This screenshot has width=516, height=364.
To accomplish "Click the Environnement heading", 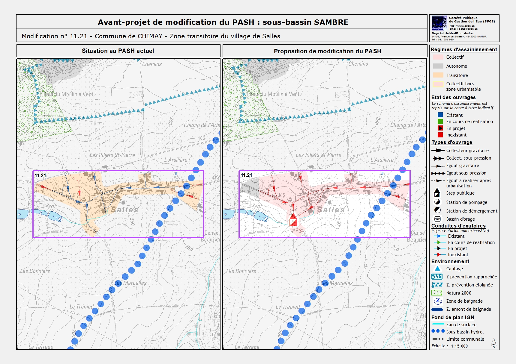I will 450,261.
